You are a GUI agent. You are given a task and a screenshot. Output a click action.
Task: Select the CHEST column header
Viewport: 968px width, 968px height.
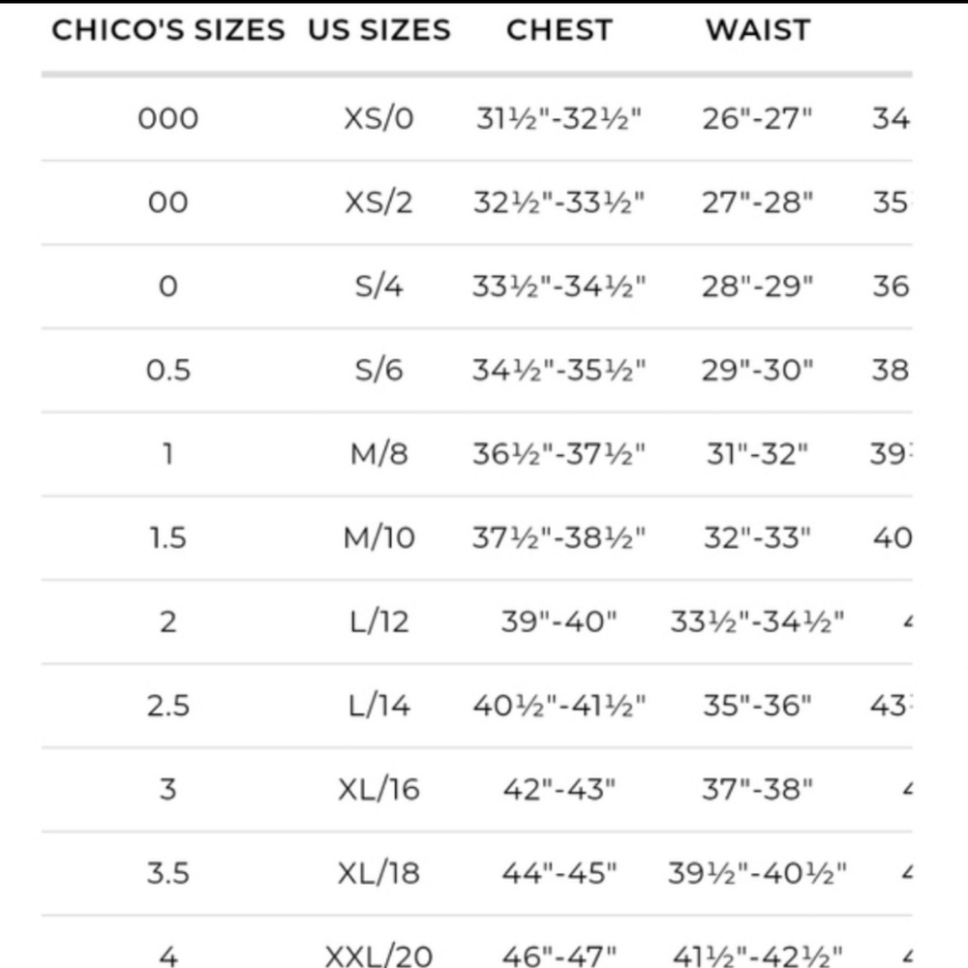click(560, 30)
